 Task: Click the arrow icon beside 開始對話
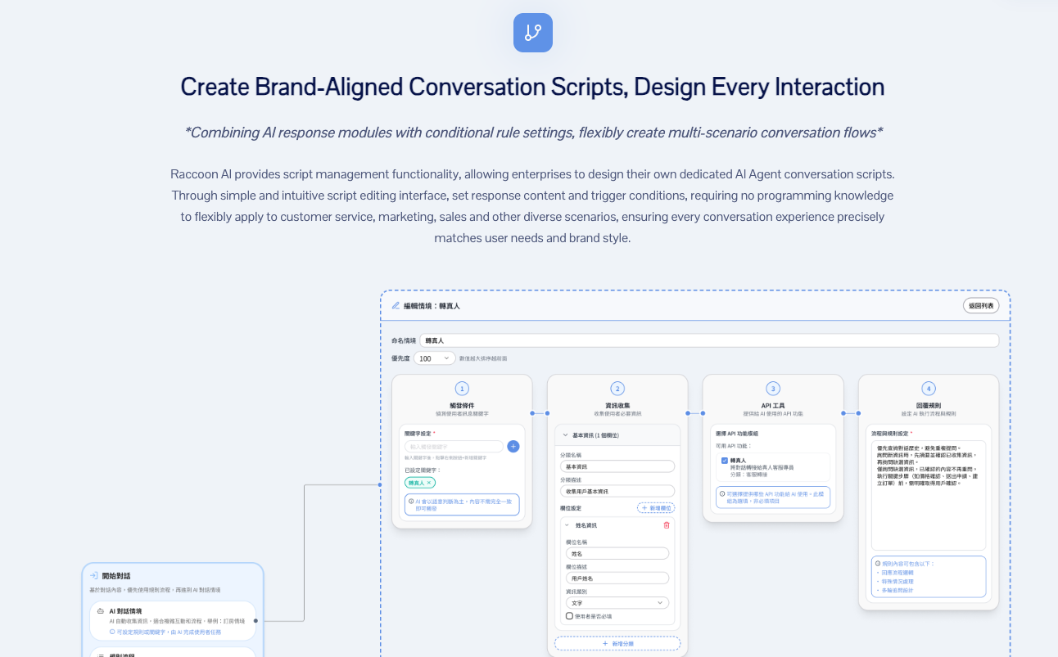click(x=94, y=576)
